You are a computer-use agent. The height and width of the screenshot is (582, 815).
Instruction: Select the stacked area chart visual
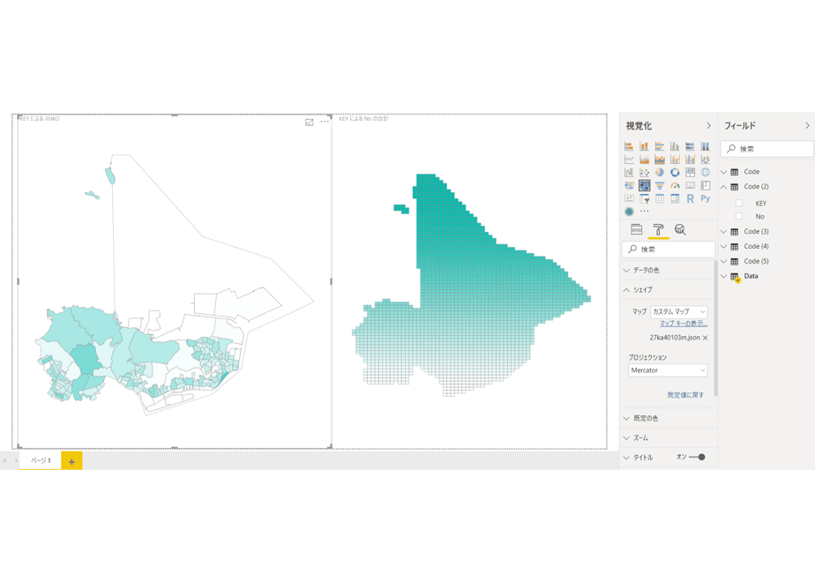coord(660,159)
